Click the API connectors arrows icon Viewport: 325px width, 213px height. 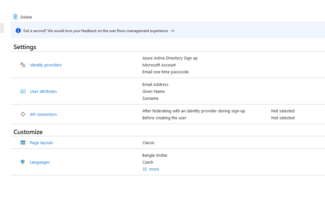click(23, 114)
